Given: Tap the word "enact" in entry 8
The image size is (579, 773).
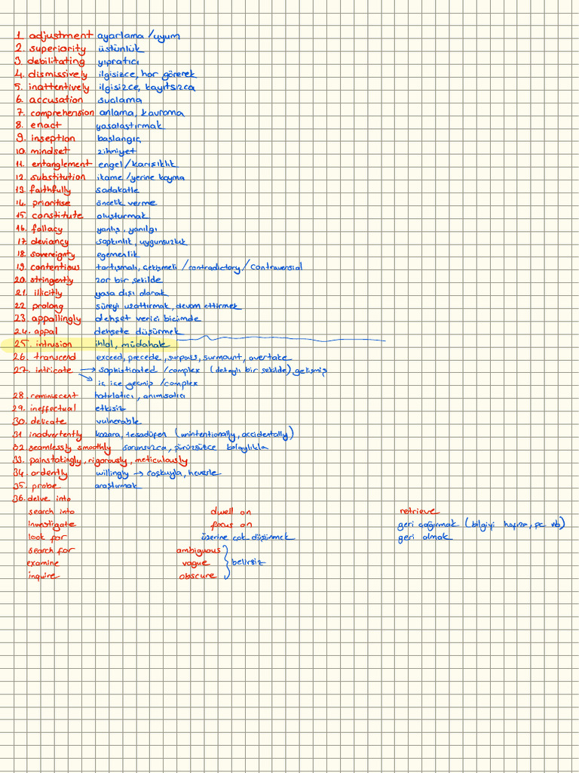Looking at the screenshot, I should point(46,126).
